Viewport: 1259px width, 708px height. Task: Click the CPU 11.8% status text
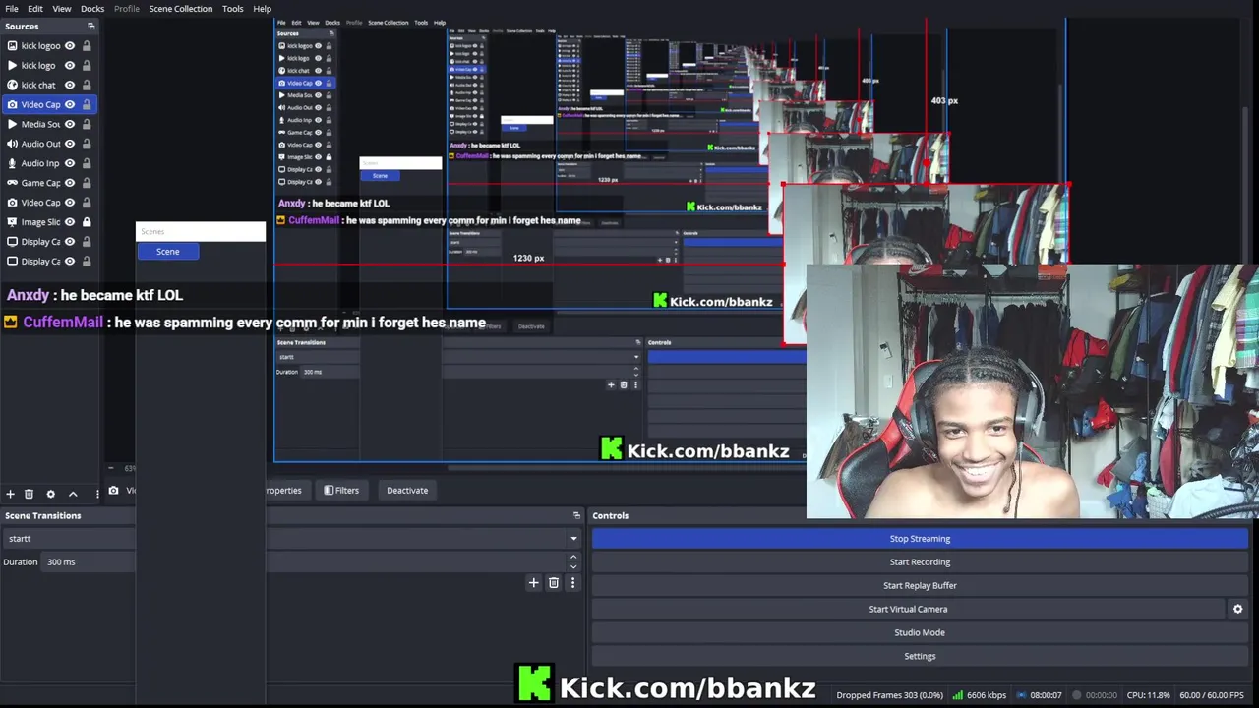pos(1149,695)
